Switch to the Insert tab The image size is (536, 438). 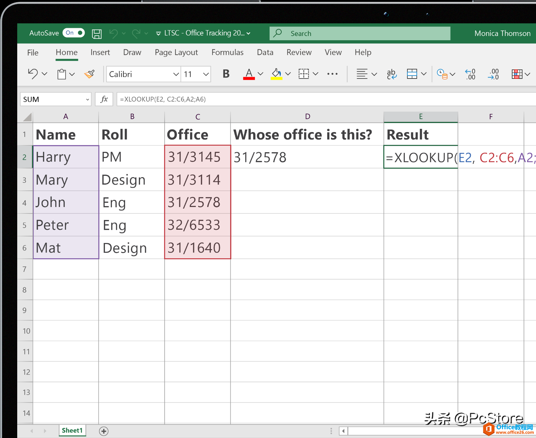pyautogui.click(x=100, y=53)
